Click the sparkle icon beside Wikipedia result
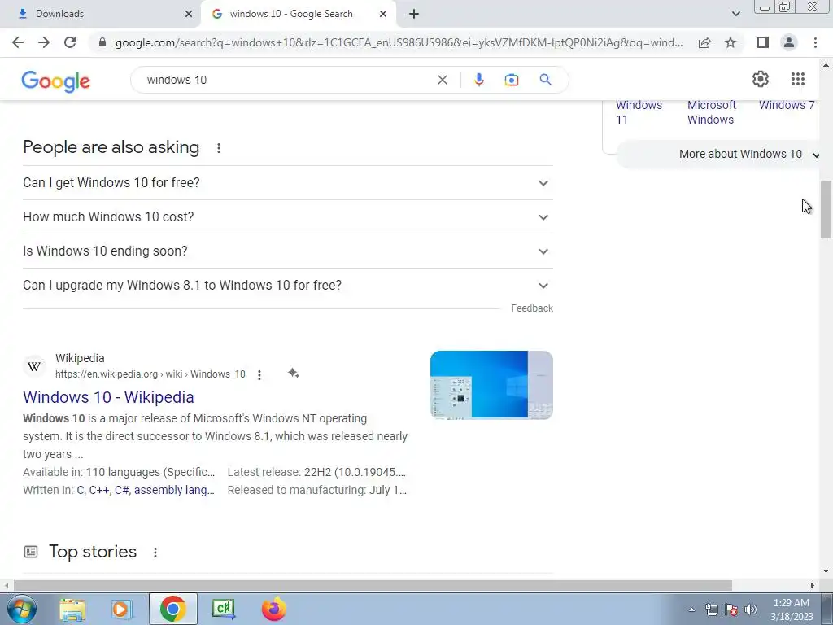The image size is (833, 625). click(x=293, y=373)
